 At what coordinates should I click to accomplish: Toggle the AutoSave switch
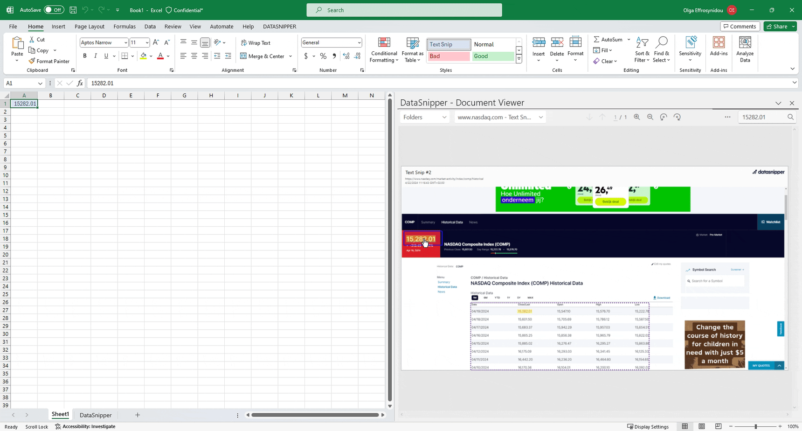point(54,10)
